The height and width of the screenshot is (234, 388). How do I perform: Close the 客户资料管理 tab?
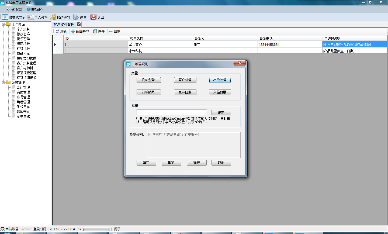(79, 24)
